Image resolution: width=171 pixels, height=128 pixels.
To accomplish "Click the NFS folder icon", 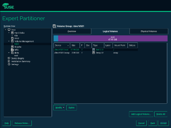I will (12, 50).
